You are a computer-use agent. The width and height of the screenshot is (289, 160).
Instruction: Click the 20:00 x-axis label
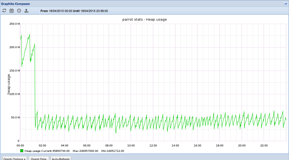(242, 145)
